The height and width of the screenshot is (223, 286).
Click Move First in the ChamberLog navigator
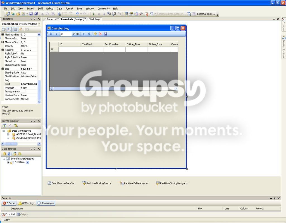pyautogui.click(x=51, y=34)
